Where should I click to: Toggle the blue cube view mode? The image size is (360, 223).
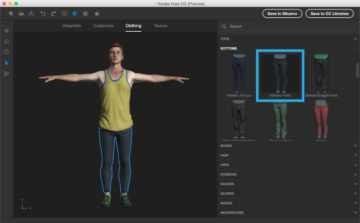[x=75, y=13]
